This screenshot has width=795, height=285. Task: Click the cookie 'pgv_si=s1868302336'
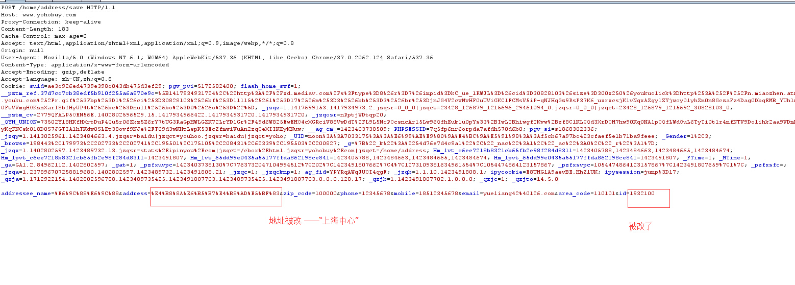pyautogui.click(x=560, y=129)
